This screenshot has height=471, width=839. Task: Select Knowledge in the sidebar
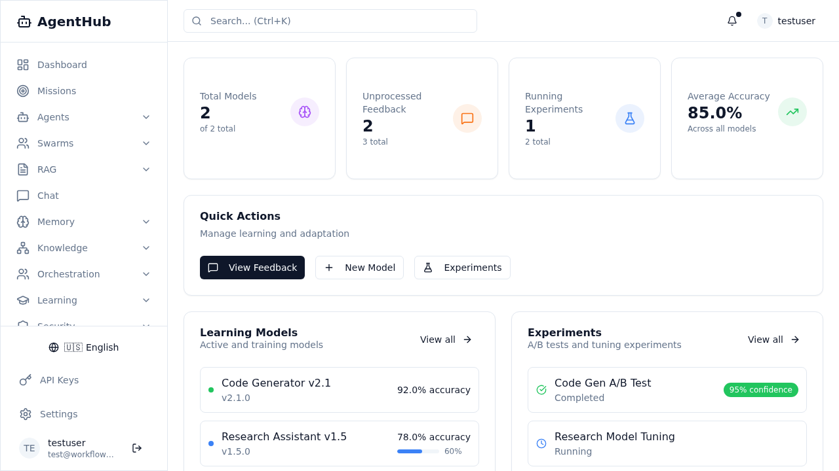click(62, 248)
